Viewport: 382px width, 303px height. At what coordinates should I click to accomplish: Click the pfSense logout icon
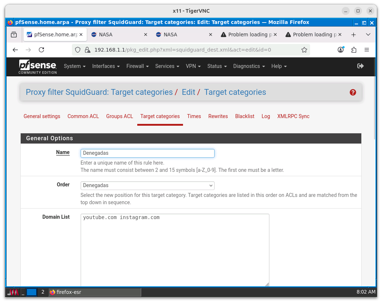click(x=360, y=66)
